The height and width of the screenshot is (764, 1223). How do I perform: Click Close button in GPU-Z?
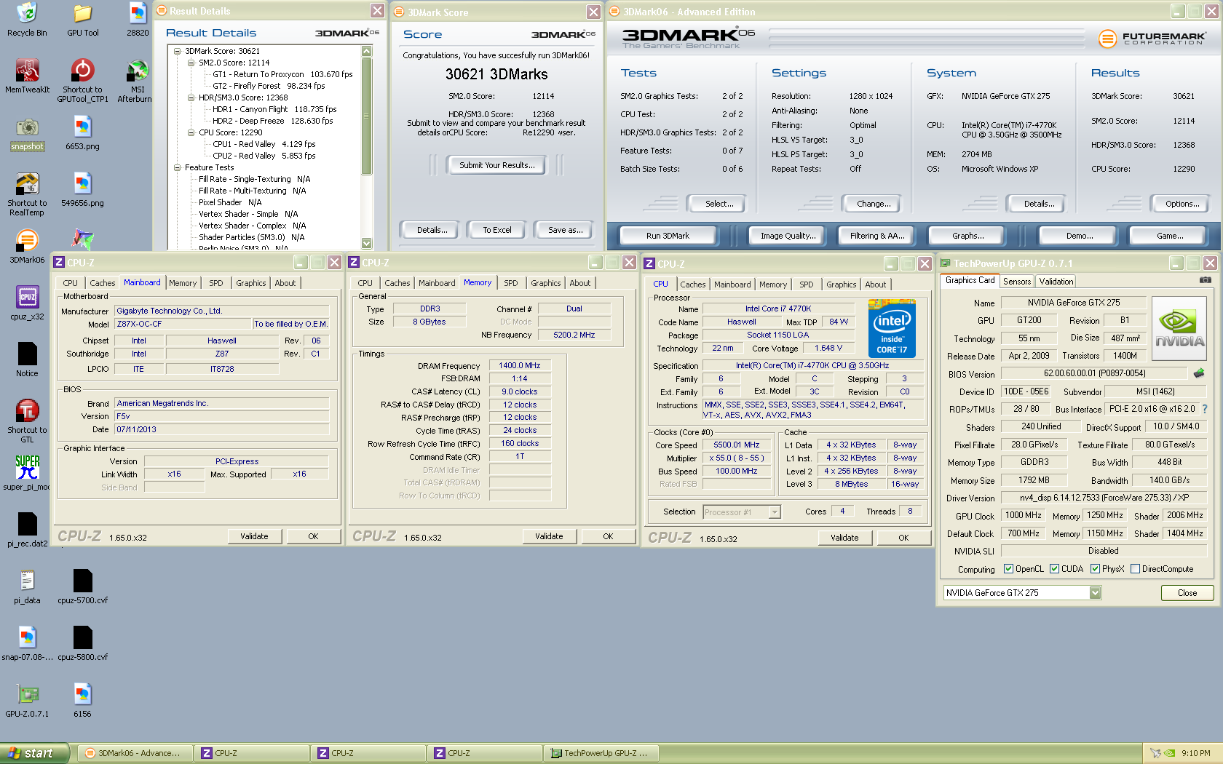click(1187, 593)
